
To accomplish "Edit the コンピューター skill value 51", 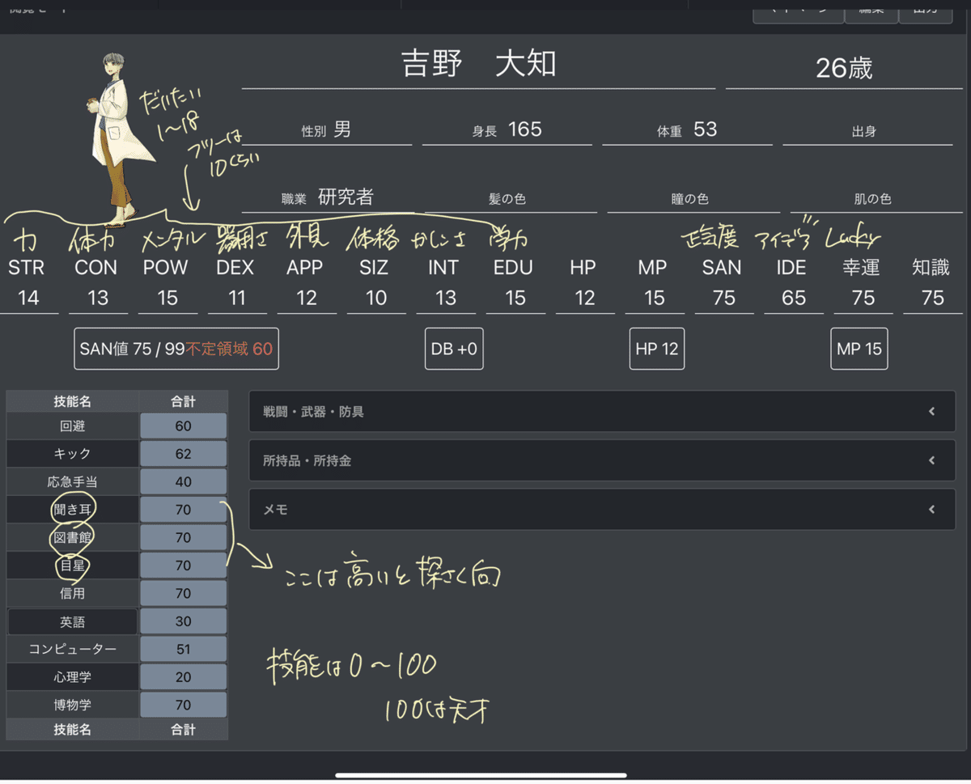I will pos(183,649).
